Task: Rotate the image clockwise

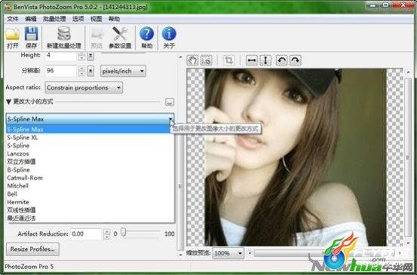Action: (x=295, y=60)
